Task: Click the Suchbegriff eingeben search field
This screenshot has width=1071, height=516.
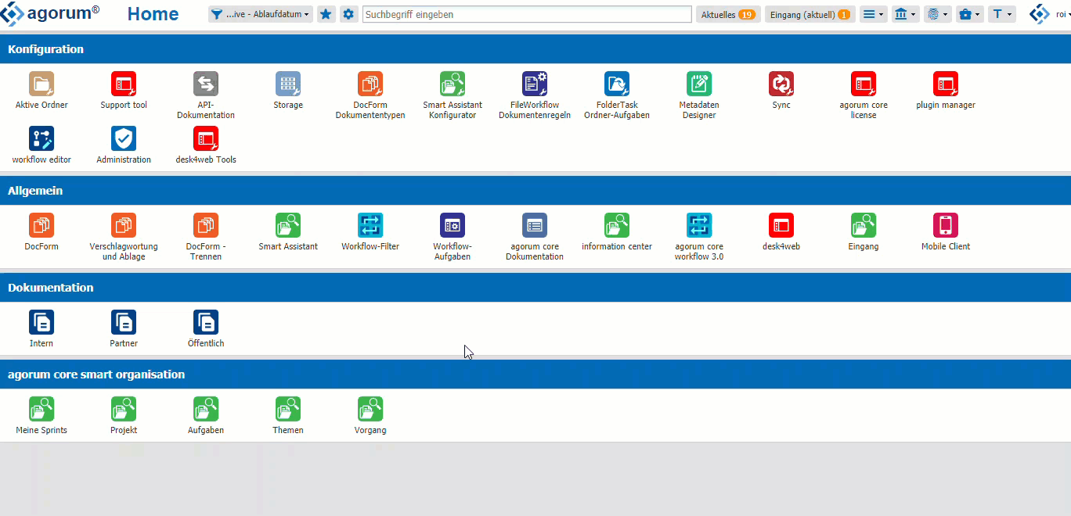Action: [x=527, y=14]
